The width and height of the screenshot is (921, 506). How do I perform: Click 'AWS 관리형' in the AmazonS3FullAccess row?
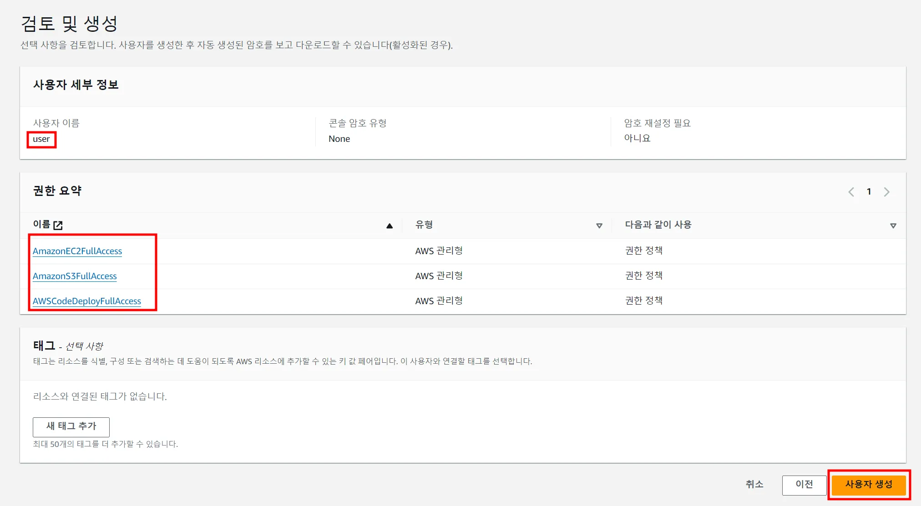coord(439,276)
